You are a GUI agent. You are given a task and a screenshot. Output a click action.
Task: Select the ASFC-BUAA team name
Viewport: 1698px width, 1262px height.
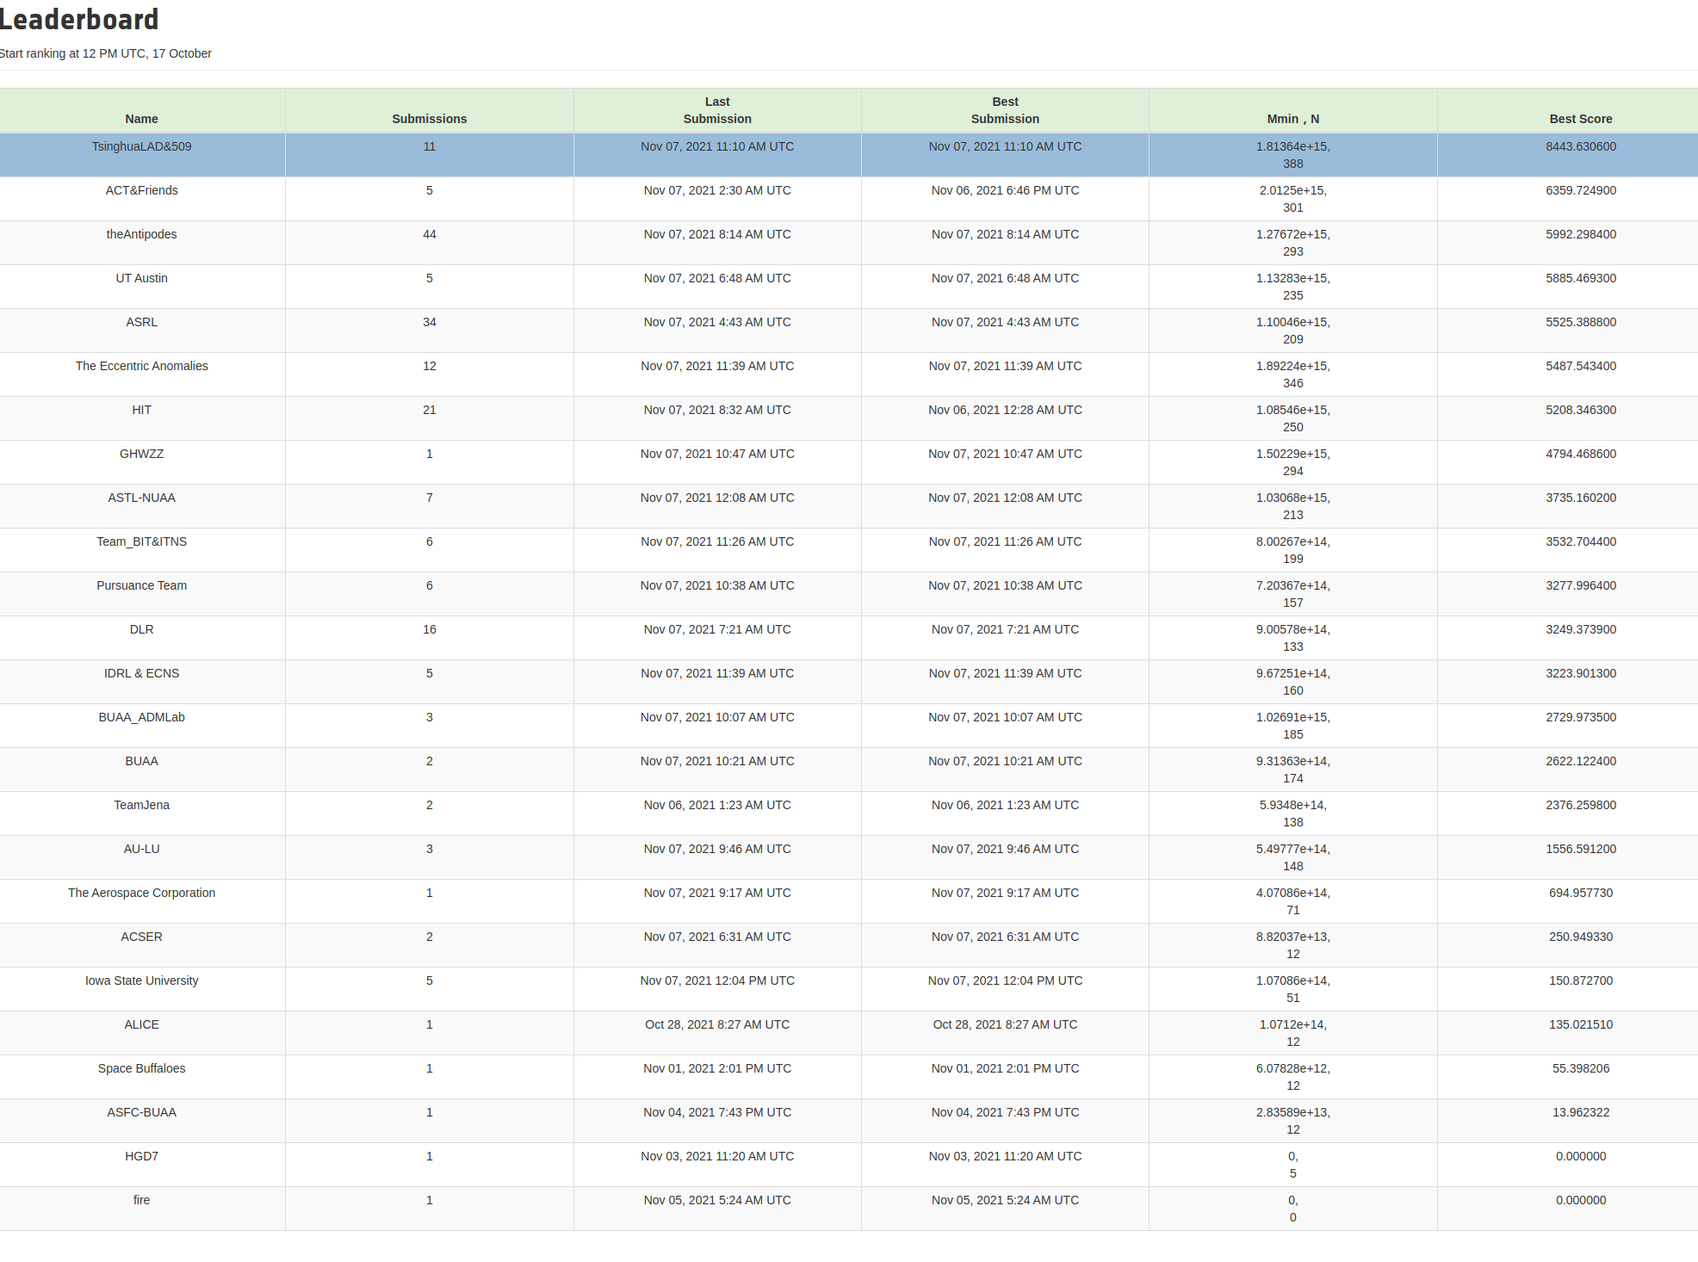click(141, 1112)
